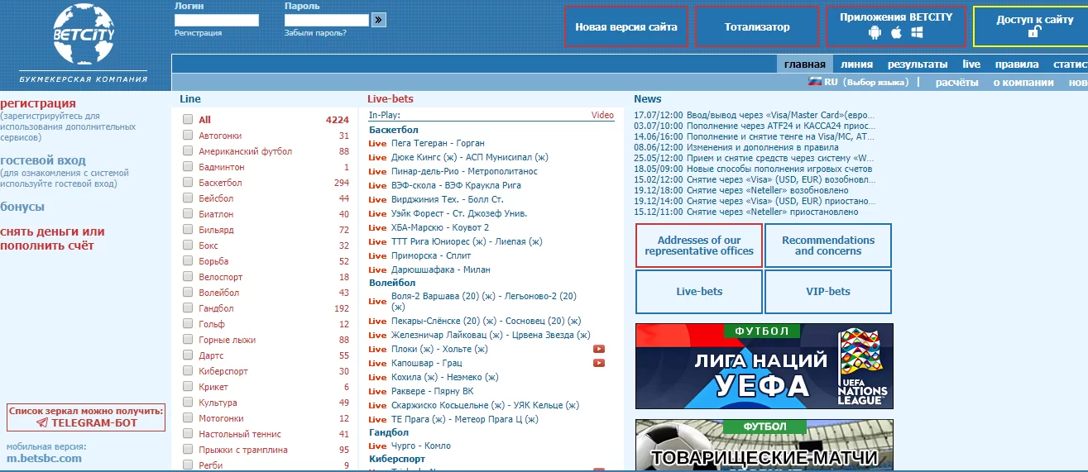This screenshot has height=472, width=1088.
Task: Click the Логин input field
Action: click(217, 20)
